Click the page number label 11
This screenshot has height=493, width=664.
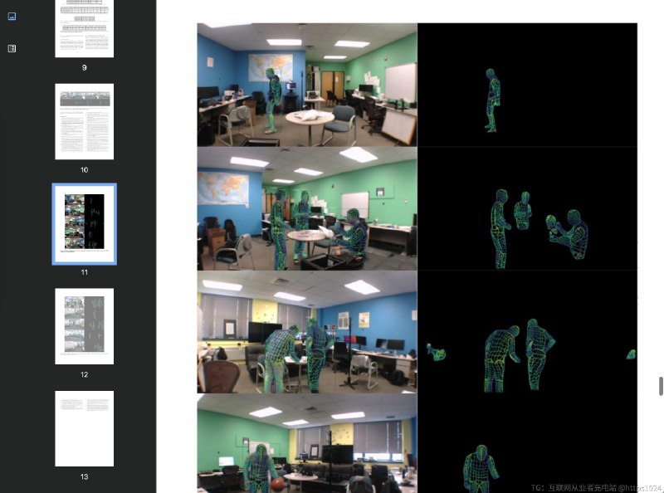pyautogui.click(x=84, y=272)
